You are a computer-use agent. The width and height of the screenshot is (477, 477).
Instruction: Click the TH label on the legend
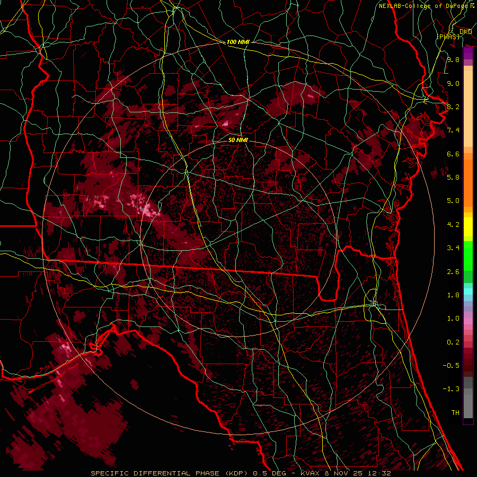tap(455, 412)
